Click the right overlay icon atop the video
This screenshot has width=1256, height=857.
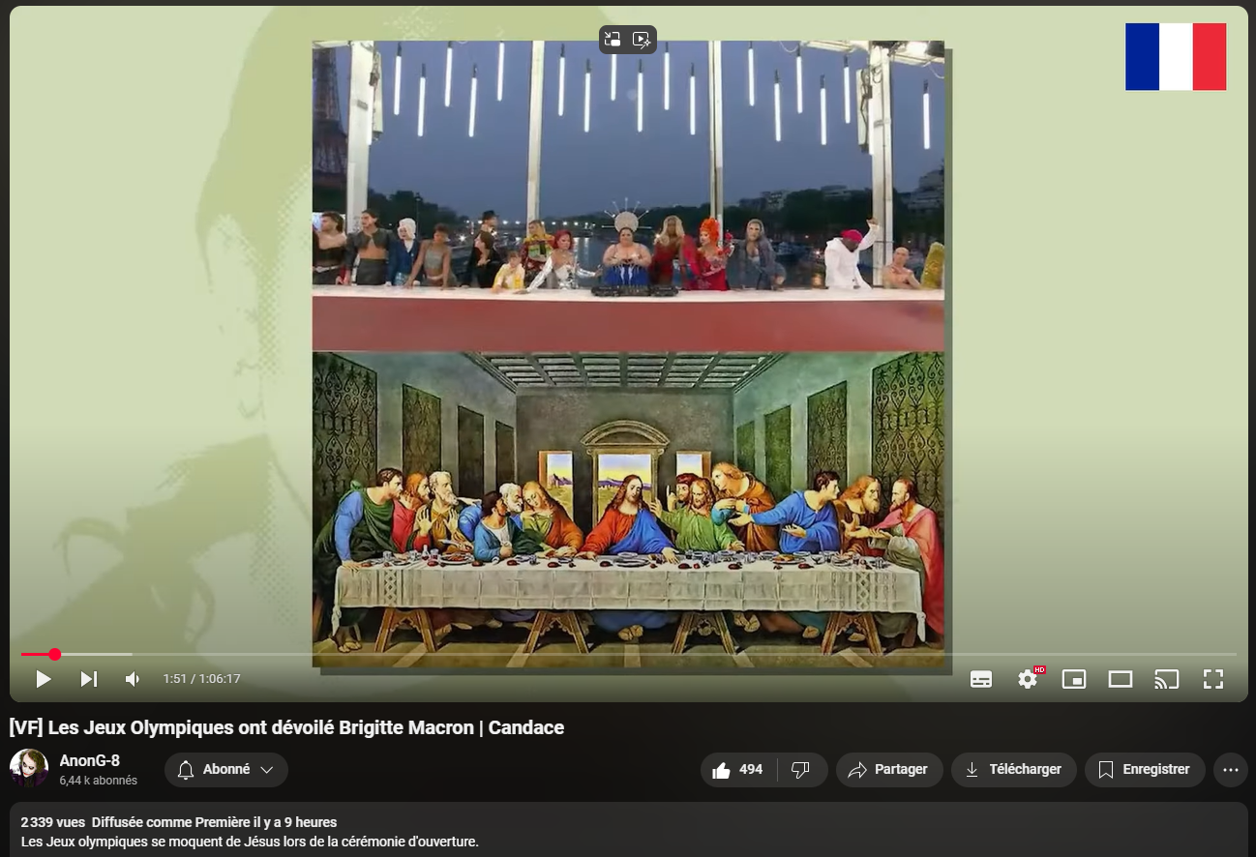[x=642, y=40]
